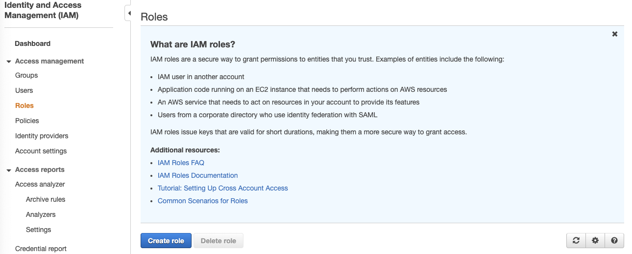This screenshot has height=254, width=632.
Task: Open Common Scenarios for Roles link
Action: (203, 201)
